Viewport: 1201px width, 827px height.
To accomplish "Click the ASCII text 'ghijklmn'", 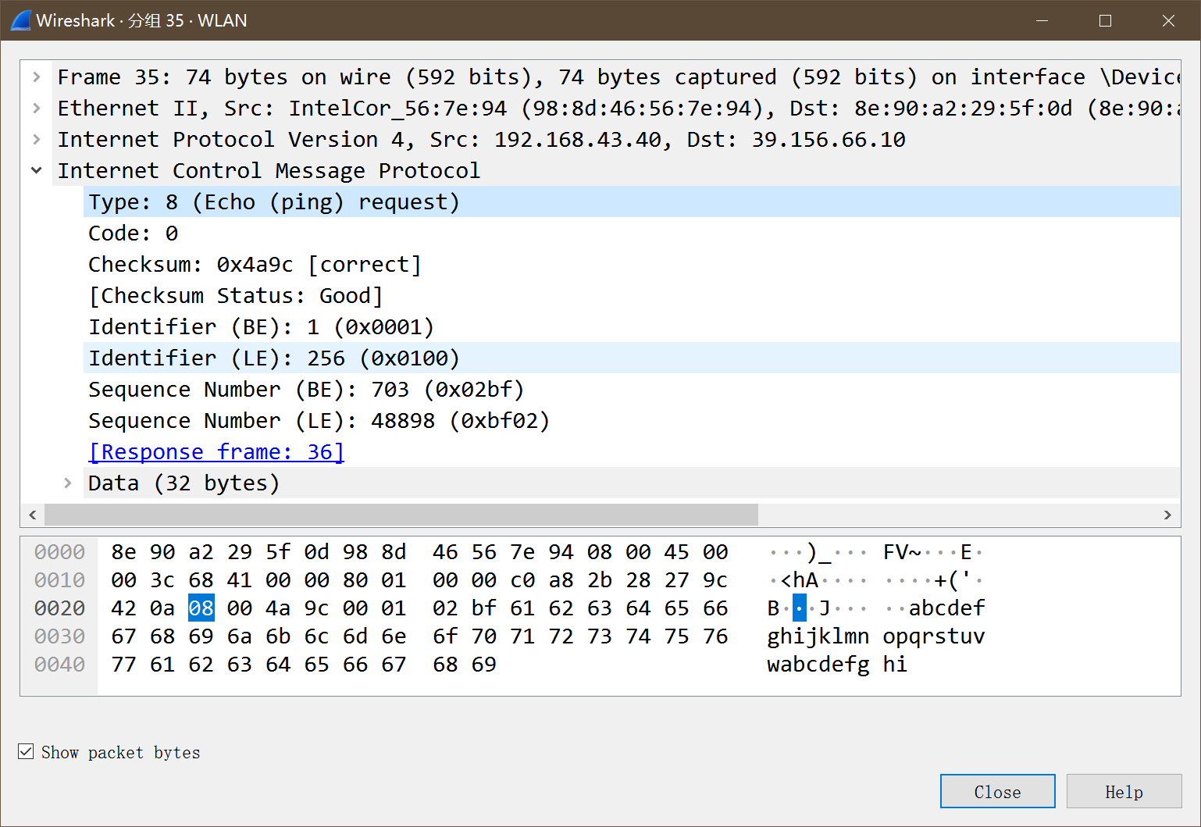I will tap(818, 636).
